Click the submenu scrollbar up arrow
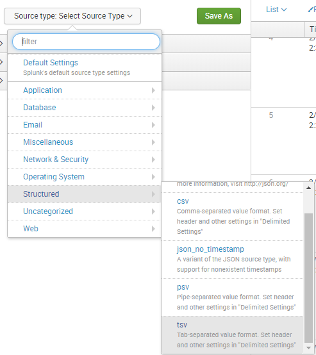The image size is (316, 355). [x=308, y=188]
